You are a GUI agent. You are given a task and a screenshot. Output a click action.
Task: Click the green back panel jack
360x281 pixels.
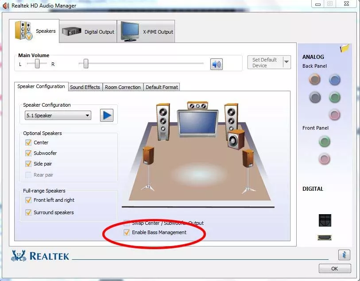[334, 97]
